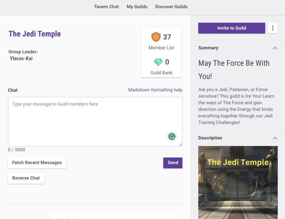
Task: Click the member count 37
Action: tap(167, 37)
